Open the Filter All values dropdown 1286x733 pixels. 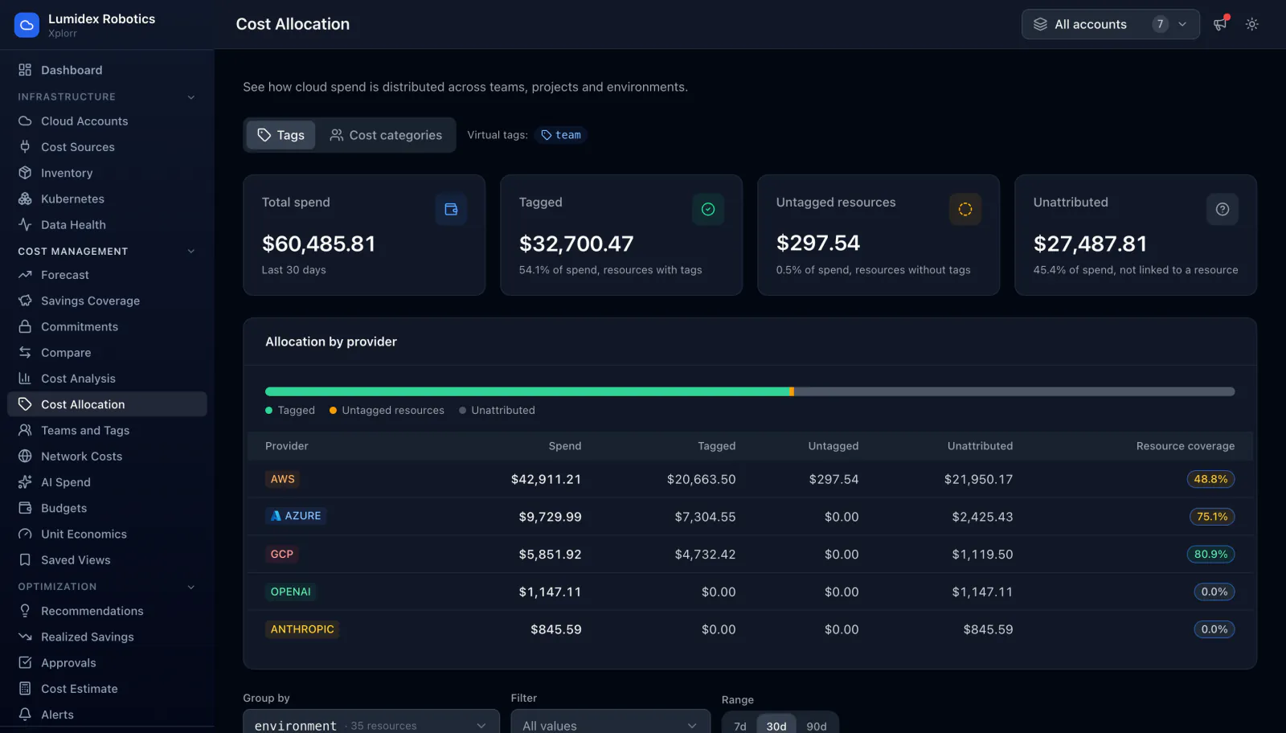point(611,722)
